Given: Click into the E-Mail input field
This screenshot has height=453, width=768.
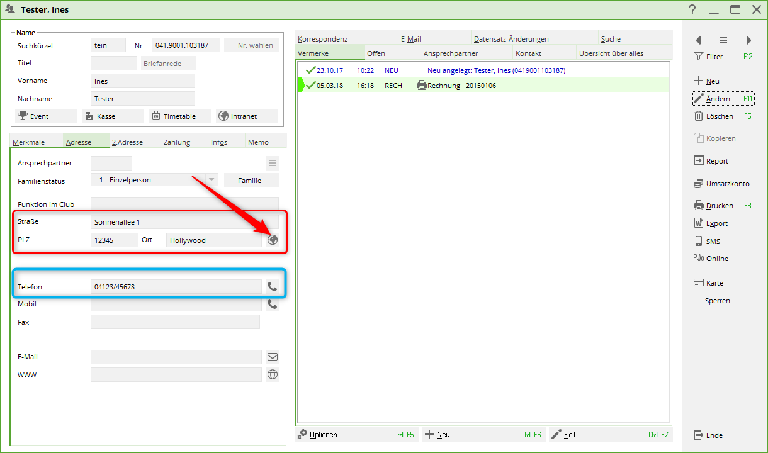Looking at the screenshot, I should point(176,357).
